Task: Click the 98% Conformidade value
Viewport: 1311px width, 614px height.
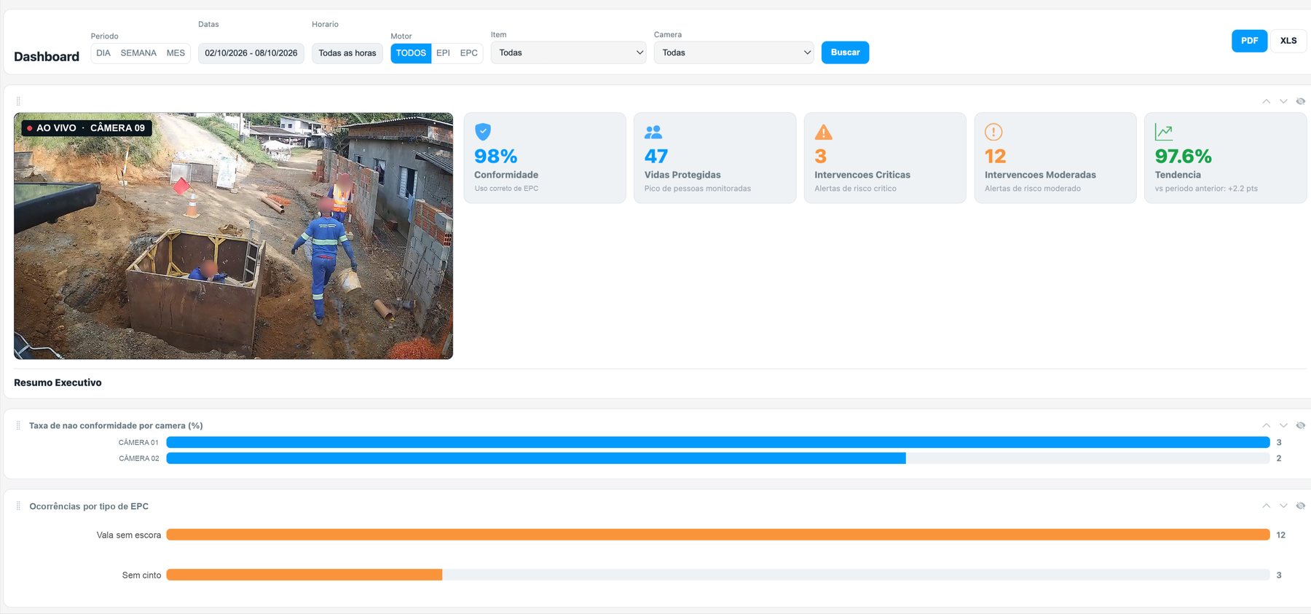Action: pos(495,156)
